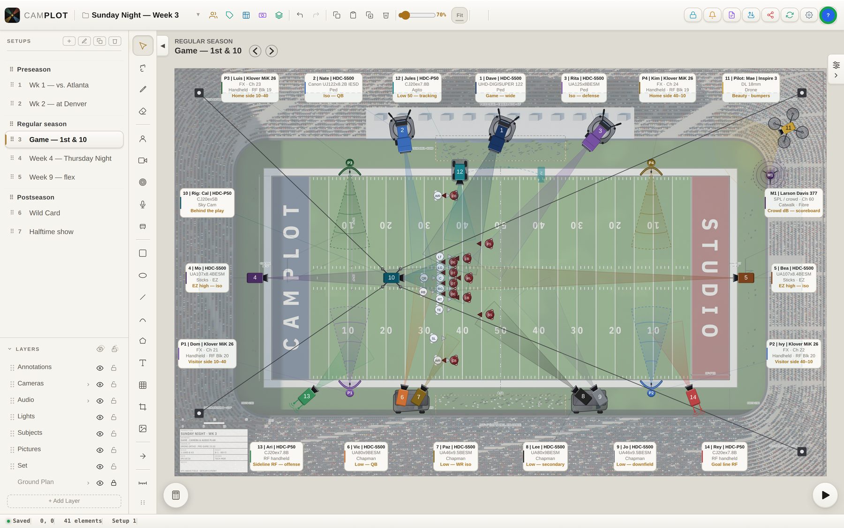The image size is (844, 528).
Task: Adjust the zoom slider handle
Action: [405, 15]
